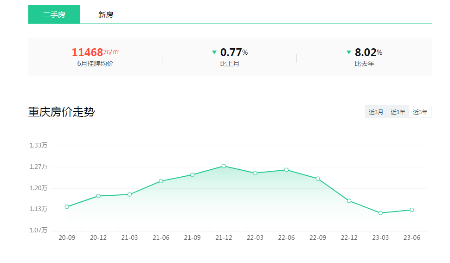The width and height of the screenshot is (450, 263).
Task: Select the 近3年 time range
Action: click(420, 112)
